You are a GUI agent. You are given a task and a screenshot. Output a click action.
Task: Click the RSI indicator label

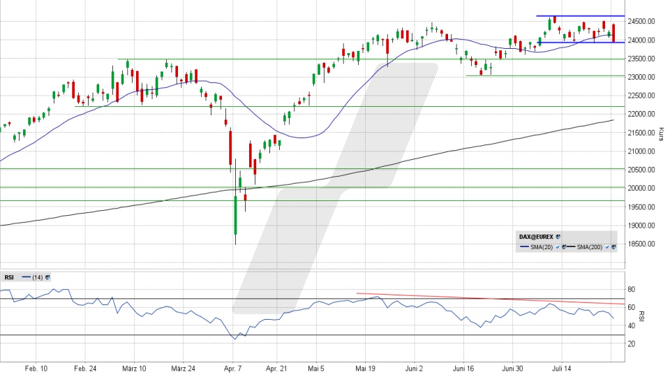click(x=9, y=277)
